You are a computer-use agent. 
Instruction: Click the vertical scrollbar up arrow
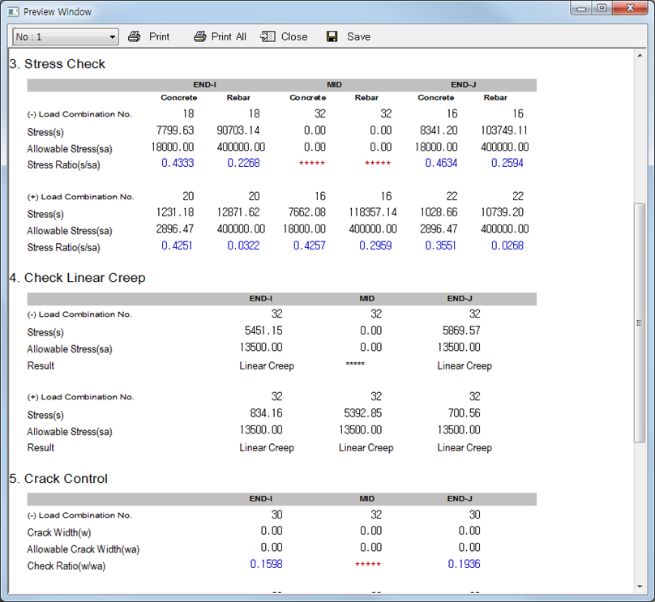pos(640,56)
